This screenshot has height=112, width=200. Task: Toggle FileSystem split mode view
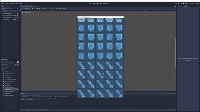[x=18, y=62]
